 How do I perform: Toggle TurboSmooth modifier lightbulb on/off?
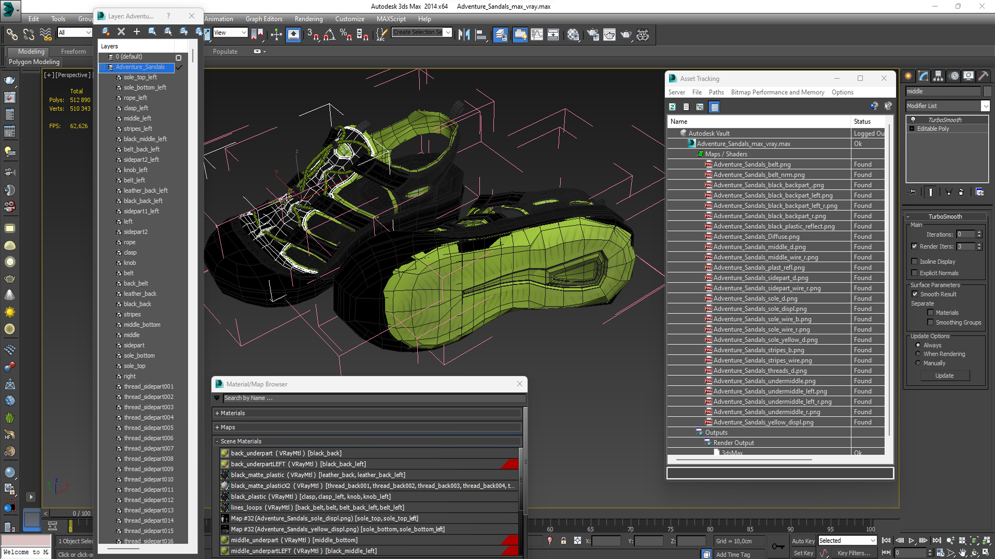click(x=913, y=120)
